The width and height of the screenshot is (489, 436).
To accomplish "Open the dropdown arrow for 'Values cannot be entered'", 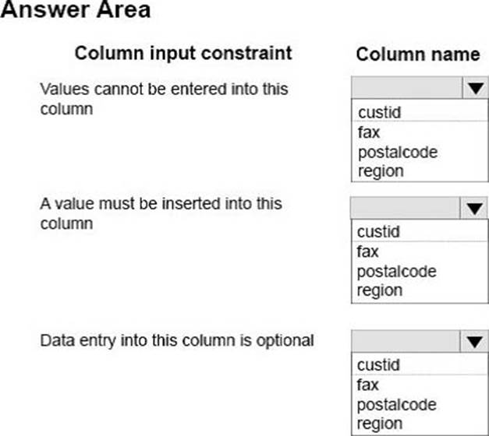I will 473,90.
